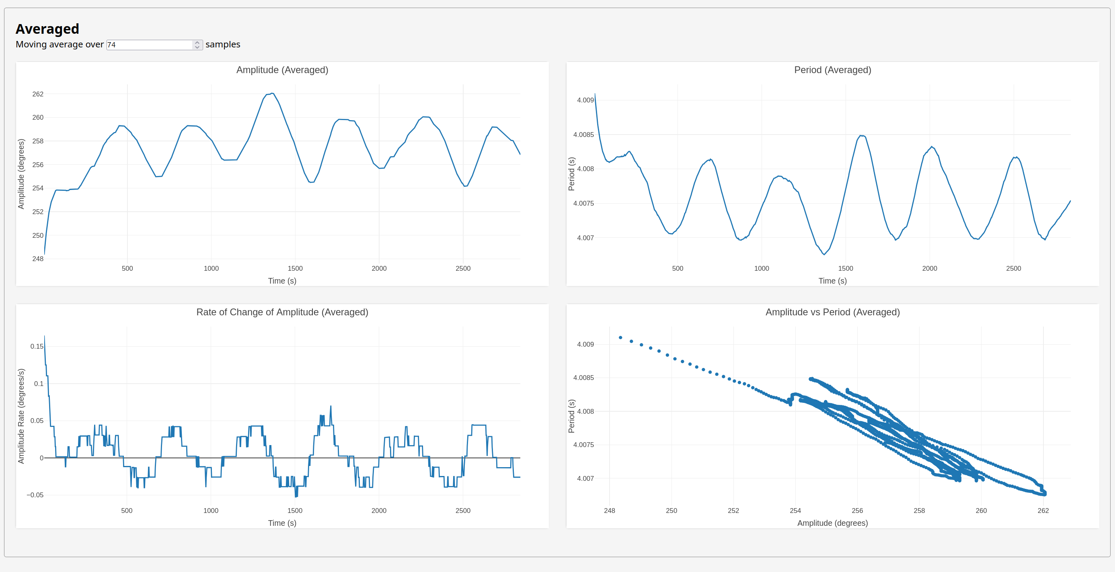The width and height of the screenshot is (1115, 572).
Task: Click the "Averaged" section heading
Action: point(47,29)
